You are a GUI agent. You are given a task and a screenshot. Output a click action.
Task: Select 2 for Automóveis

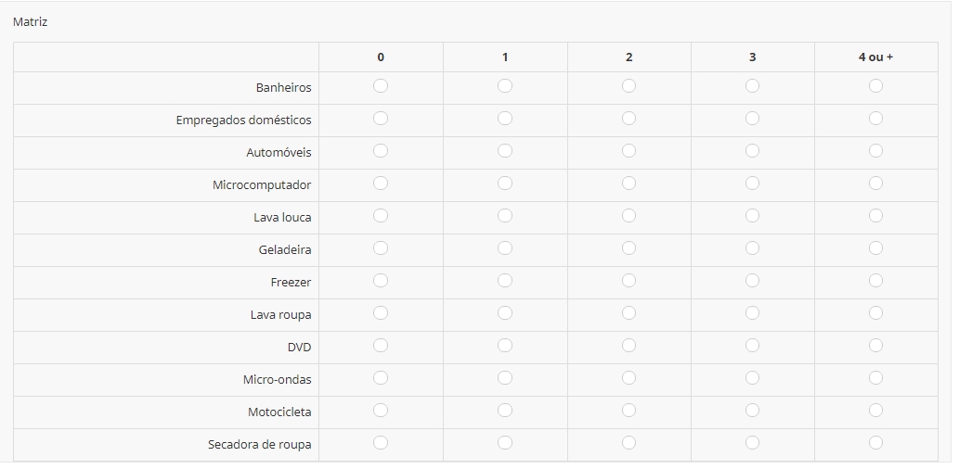(629, 150)
